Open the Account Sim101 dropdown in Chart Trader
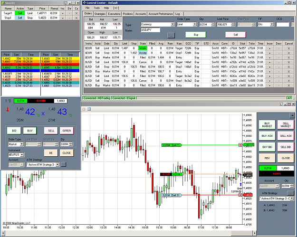 tap(277, 186)
